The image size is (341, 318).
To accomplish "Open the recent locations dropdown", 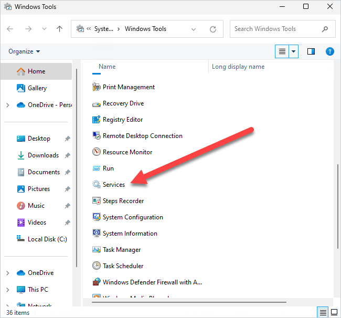I will pos(44,29).
